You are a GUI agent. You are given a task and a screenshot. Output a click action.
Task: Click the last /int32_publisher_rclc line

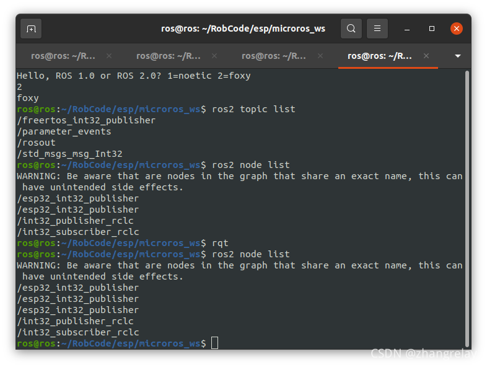click(x=75, y=321)
